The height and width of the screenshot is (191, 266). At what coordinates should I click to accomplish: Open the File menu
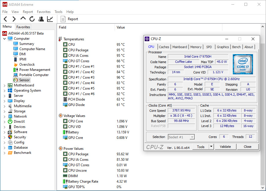(x=5, y=12)
